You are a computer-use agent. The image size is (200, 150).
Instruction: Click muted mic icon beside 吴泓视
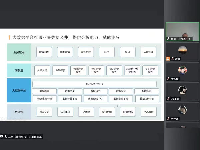tap(169, 79)
